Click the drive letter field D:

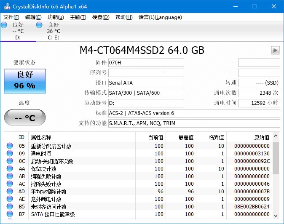(x=146, y=103)
